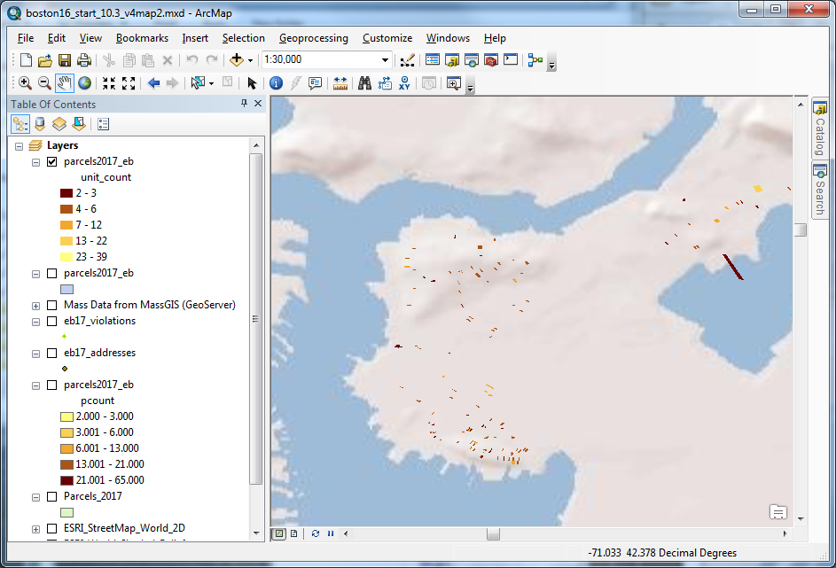Screen dimensions: 836x568
Task: Open the Find tool
Action: [x=364, y=82]
